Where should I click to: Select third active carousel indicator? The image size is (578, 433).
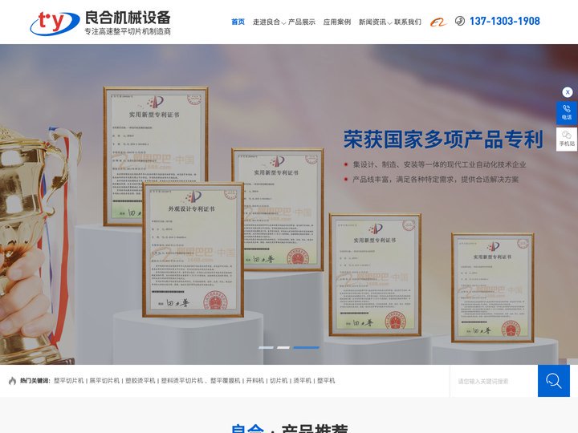pos(307,347)
